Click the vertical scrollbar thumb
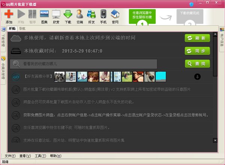Image resolution: width=225 pixels, height=165 pixels. [215, 56]
